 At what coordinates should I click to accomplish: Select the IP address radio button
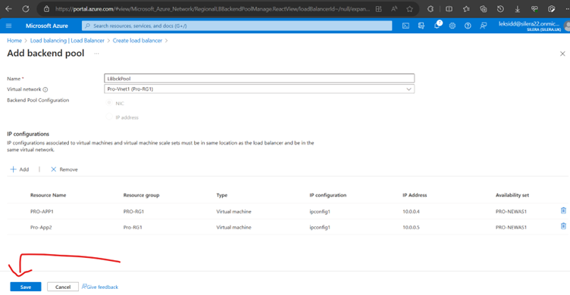tap(109, 116)
